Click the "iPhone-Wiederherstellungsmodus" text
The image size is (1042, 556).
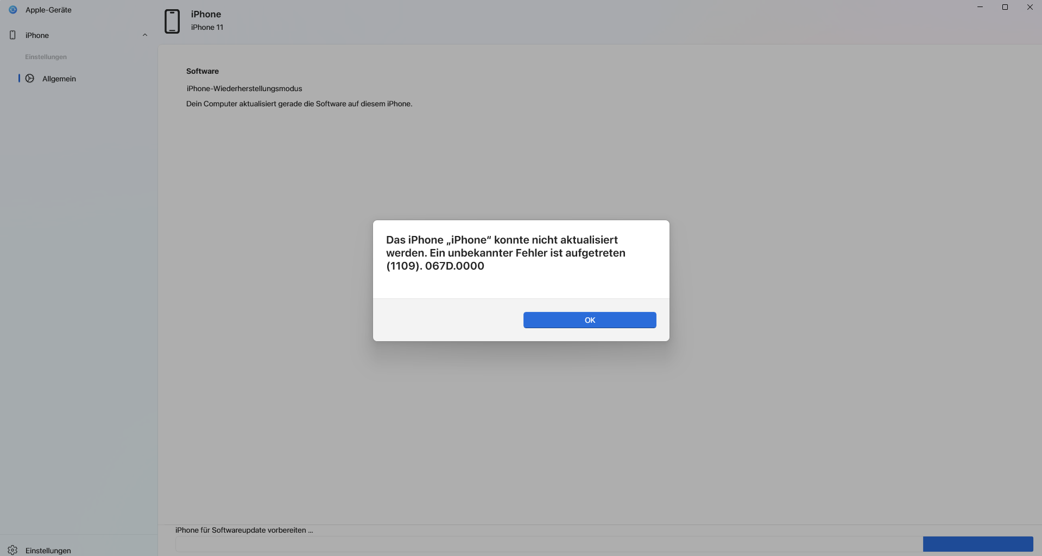[x=244, y=88]
